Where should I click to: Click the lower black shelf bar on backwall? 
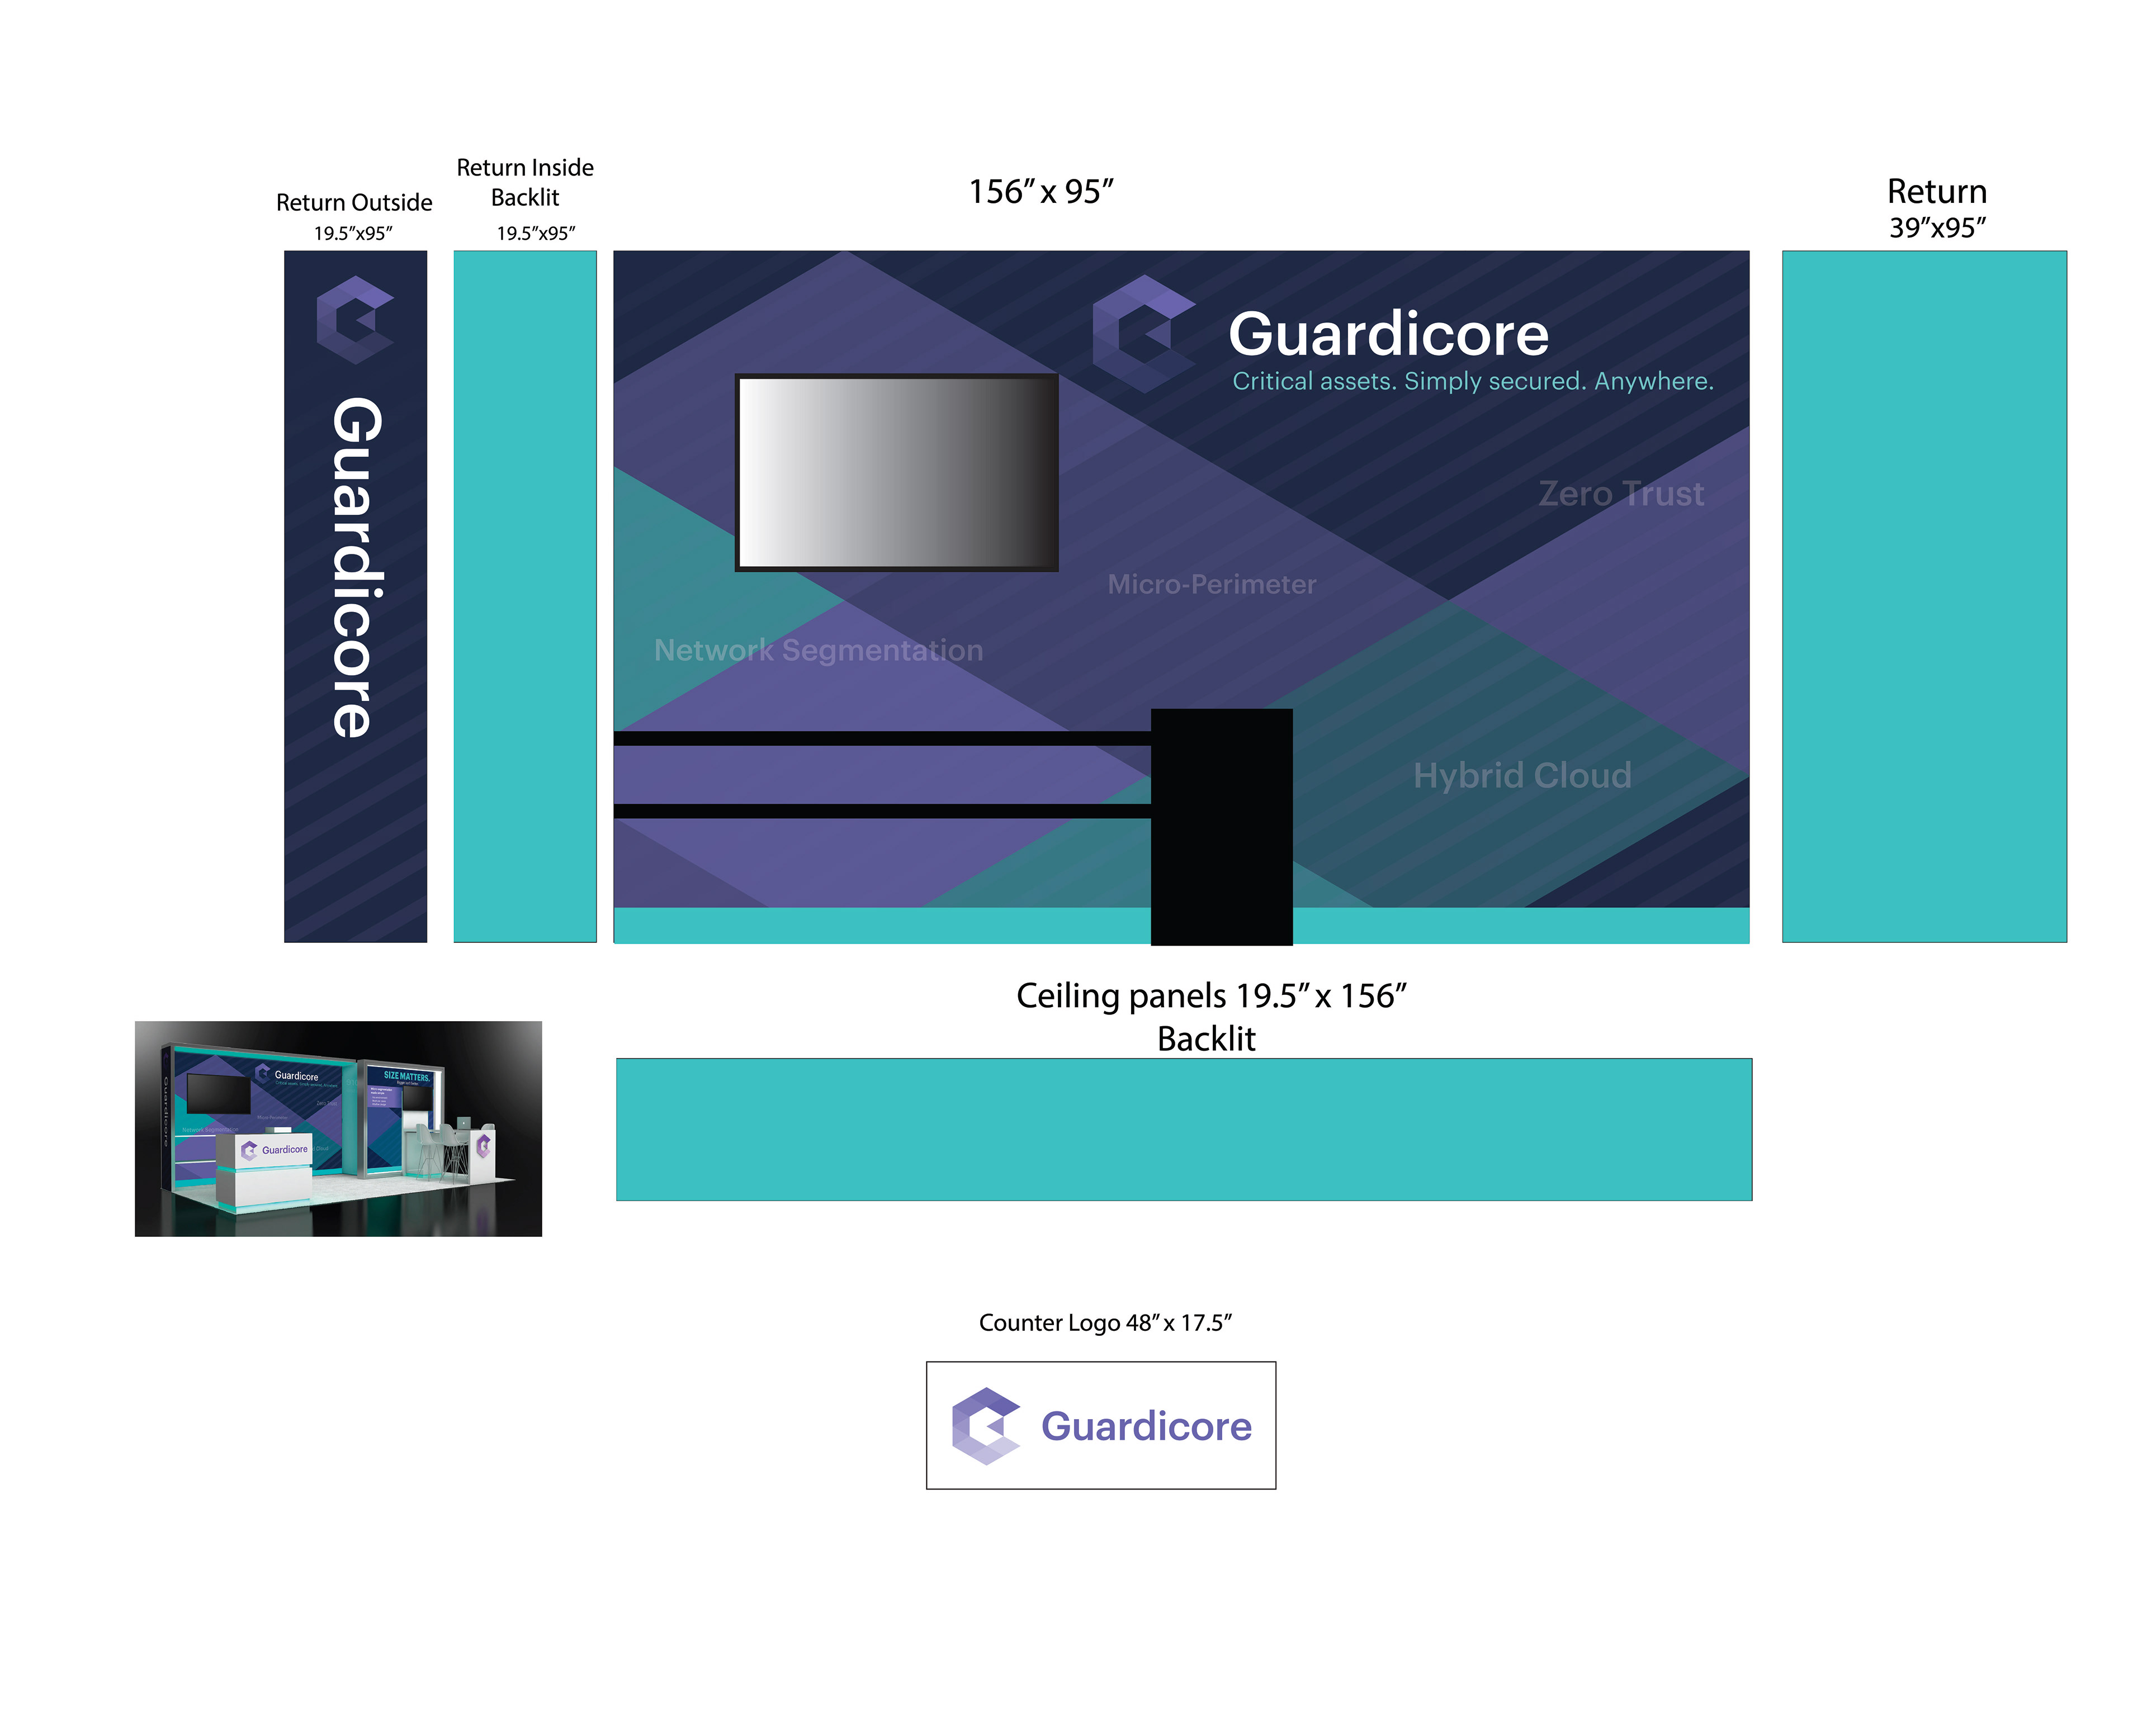(x=882, y=811)
